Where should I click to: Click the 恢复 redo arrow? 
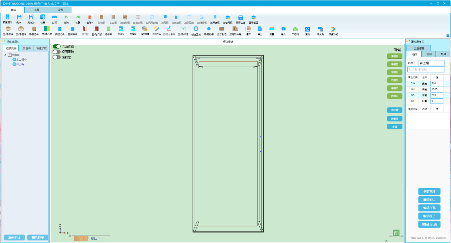[78, 17]
